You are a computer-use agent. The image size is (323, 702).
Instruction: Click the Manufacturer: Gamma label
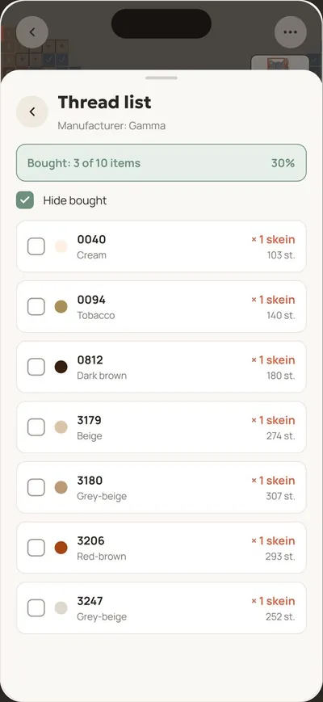(x=111, y=126)
